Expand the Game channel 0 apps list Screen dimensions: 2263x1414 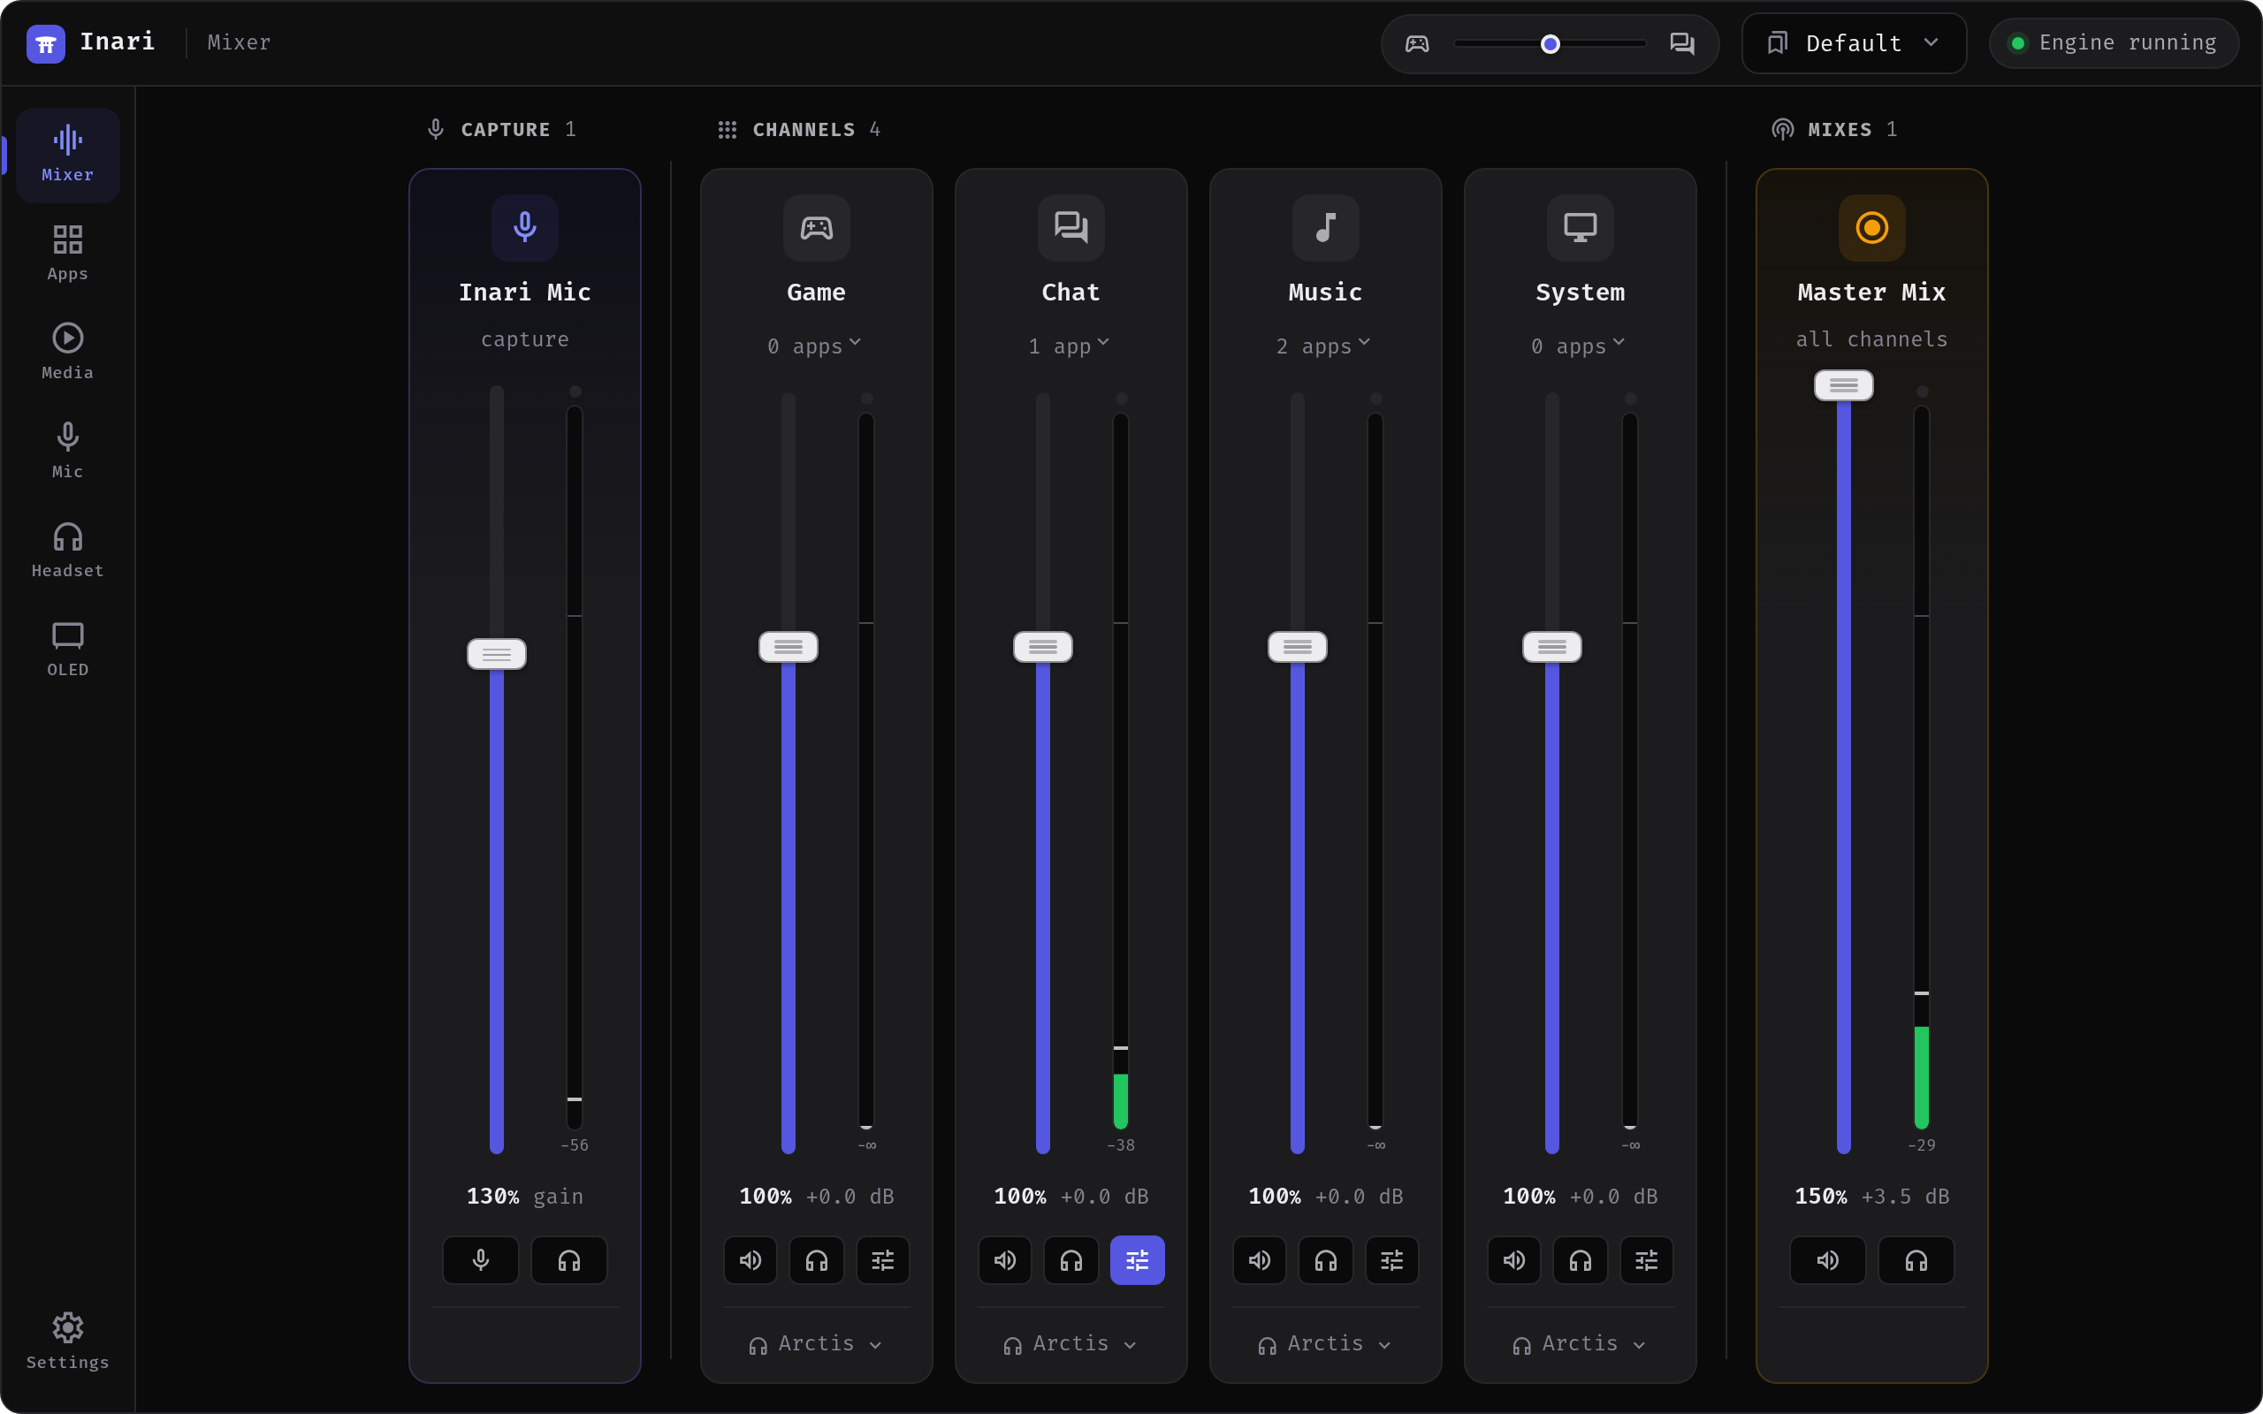[817, 345]
